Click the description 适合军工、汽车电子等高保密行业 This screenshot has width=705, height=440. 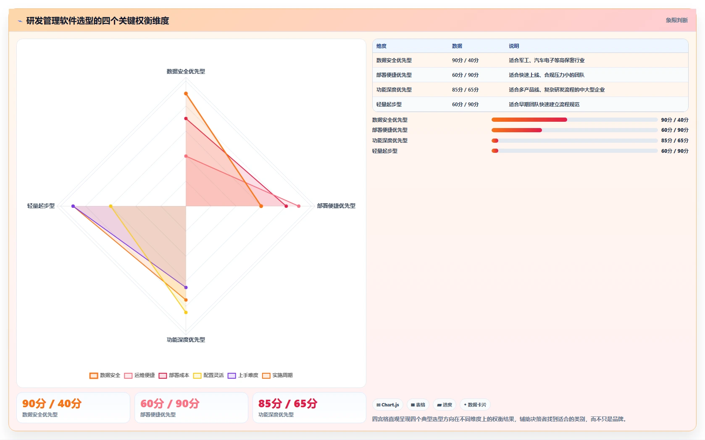(x=547, y=60)
